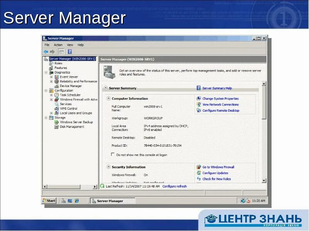The width and height of the screenshot is (309, 231).
Task: Click the Reliability and Performance icon
Action: coord(56,82)
